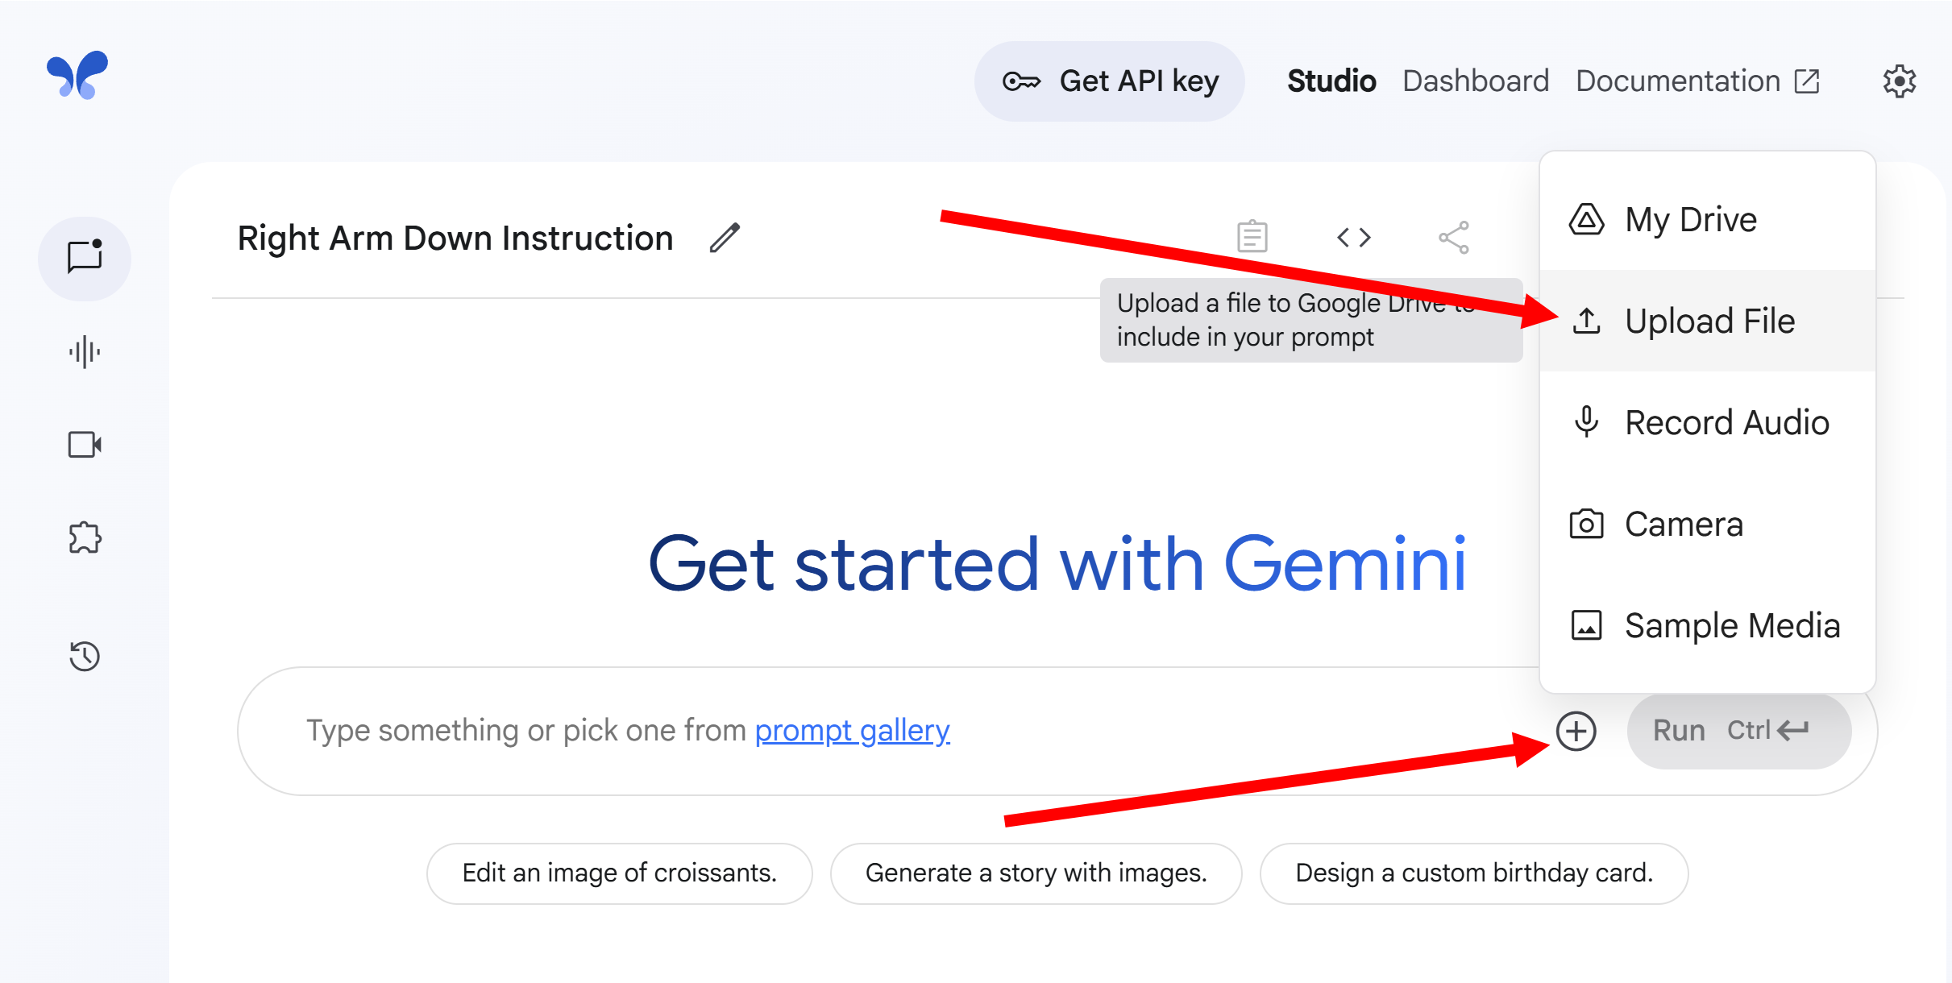Click the clipboard system instructions icon
The image size is (1952, 983).
tap(1252, 237)
